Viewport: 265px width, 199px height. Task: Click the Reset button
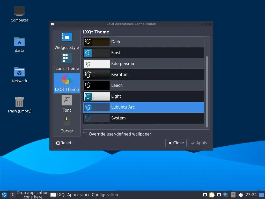(63, 143)
